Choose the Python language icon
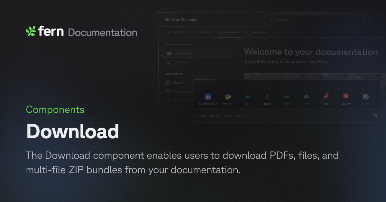Viewport: 386px width, 202px height. tap(228, 97)
